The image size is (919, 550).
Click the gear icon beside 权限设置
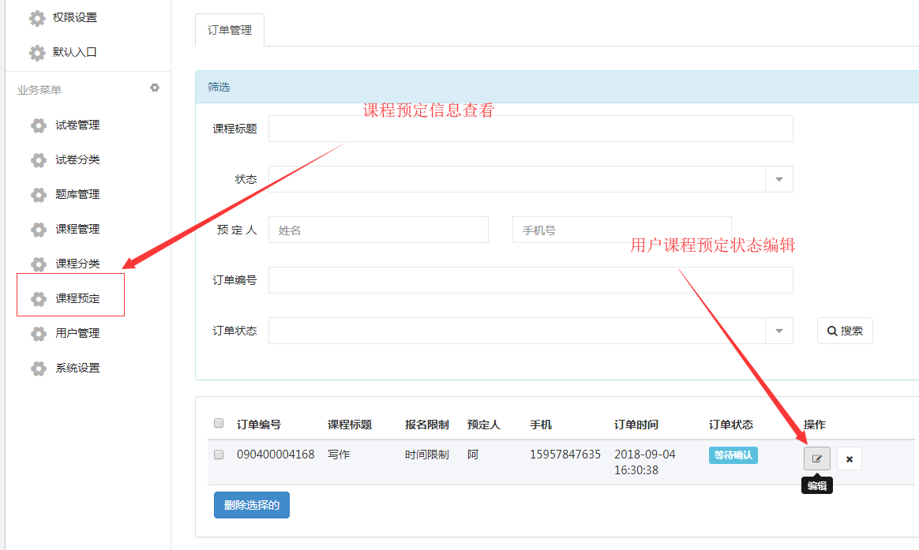pos(37,18)
